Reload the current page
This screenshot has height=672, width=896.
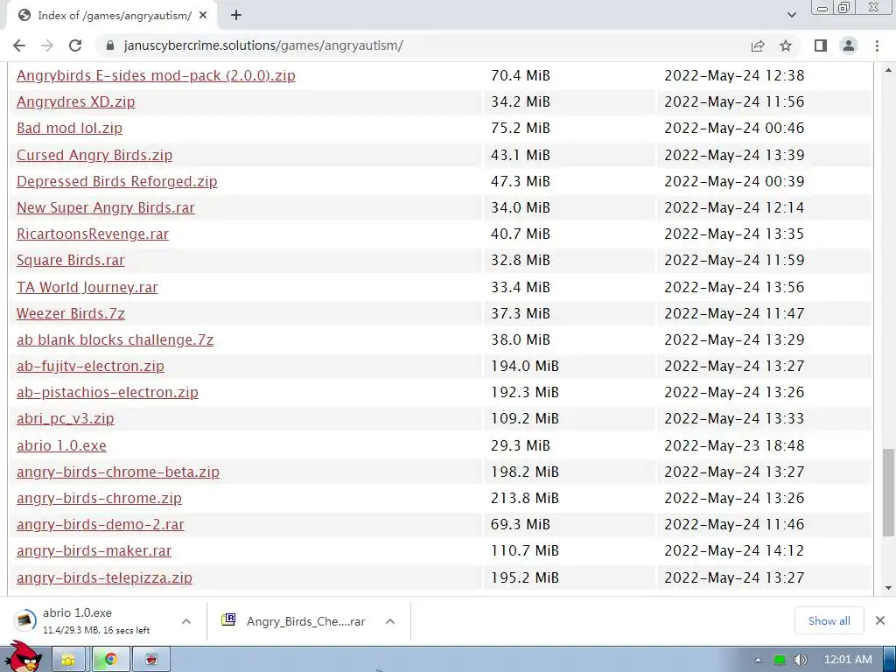[x=75, y=45]
